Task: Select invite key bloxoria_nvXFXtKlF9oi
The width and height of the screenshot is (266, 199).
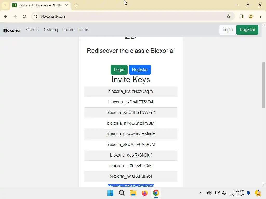Action: click(x=131, y=176)
